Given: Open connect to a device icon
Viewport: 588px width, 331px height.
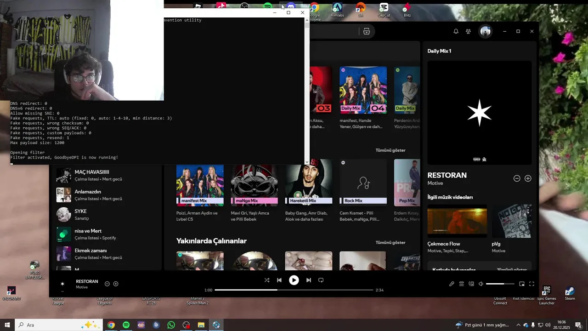Looking at the screenshot, I should pyautogui.click(x=471, y=284).
